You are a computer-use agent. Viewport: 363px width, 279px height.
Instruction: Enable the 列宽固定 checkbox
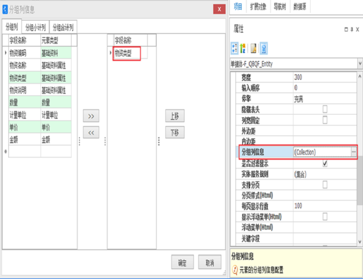(x=325, y=120)
